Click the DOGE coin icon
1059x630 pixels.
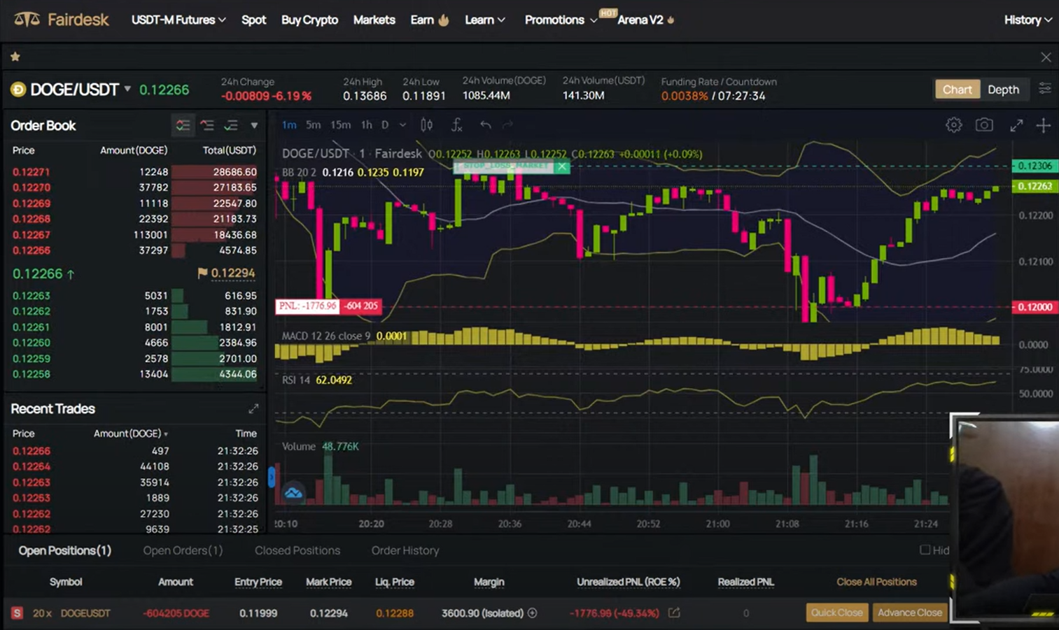point(18,90)
